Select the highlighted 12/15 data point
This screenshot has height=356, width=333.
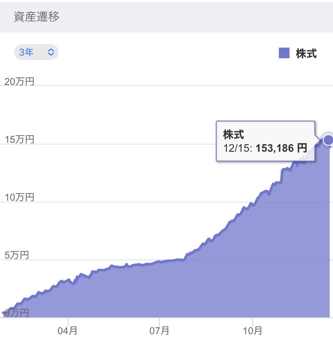click(x=328, y=140)
